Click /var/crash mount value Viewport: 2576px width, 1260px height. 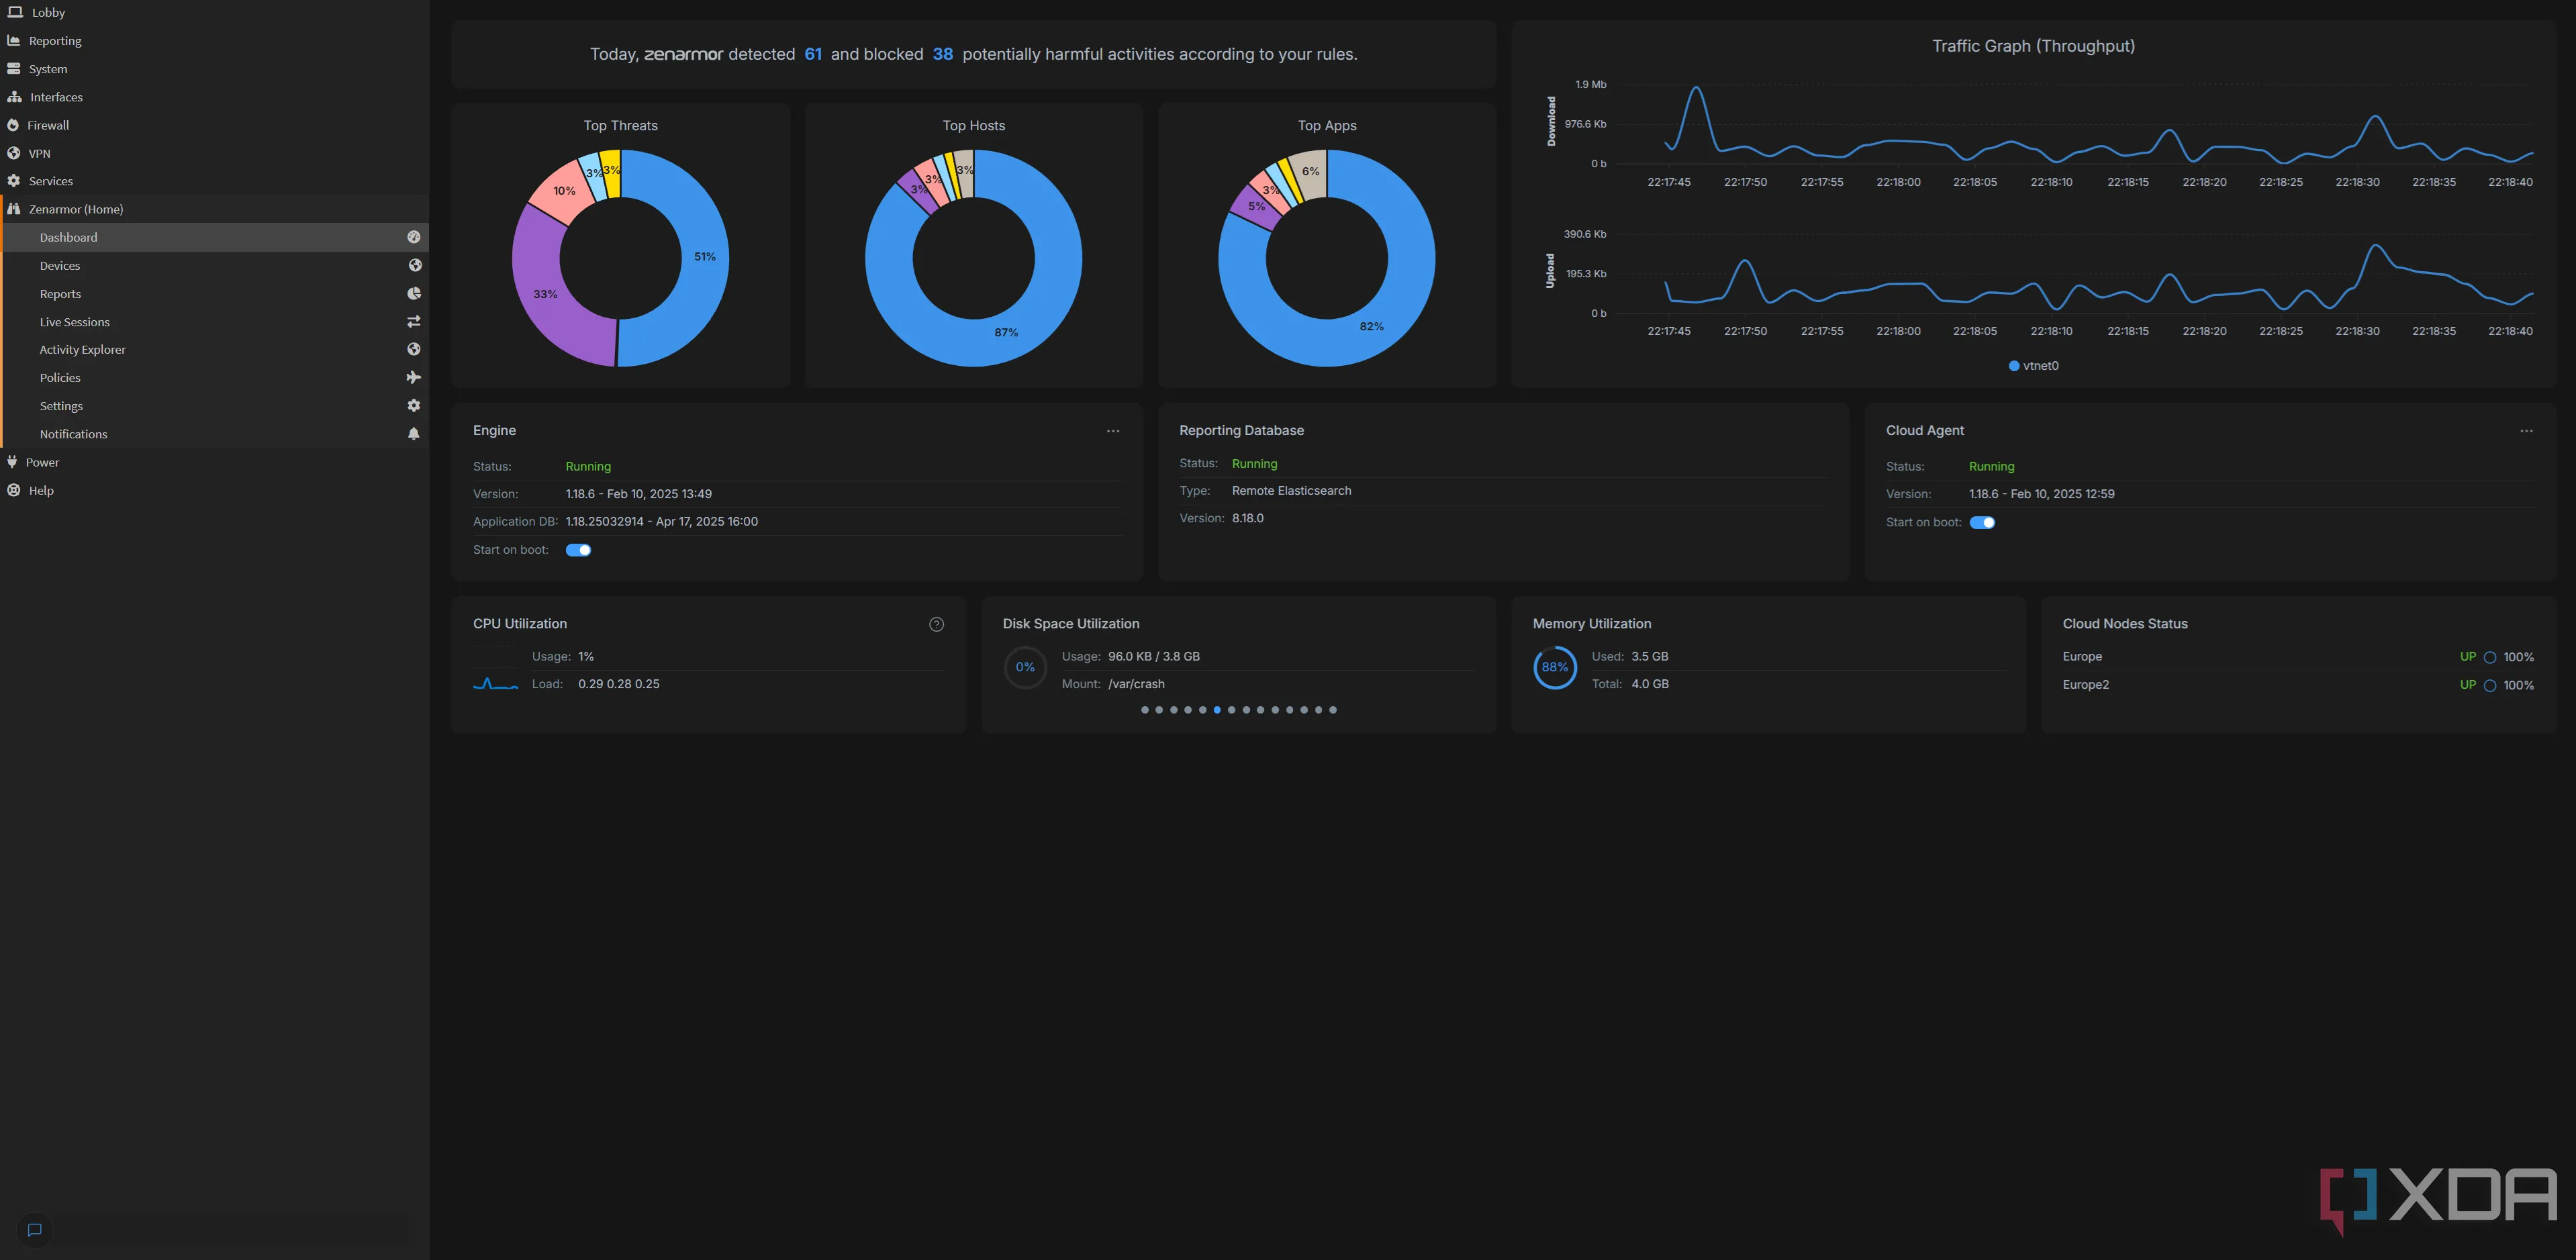pyautogui.click(x=1136, y=684)
